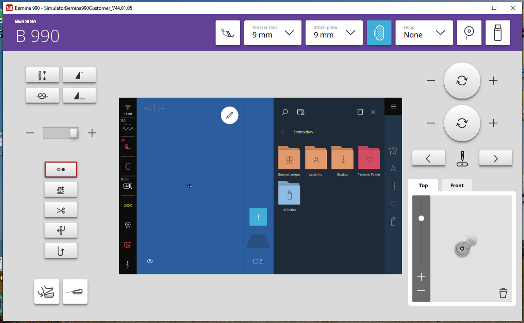Switch to the Front view tab

[457, 185]
